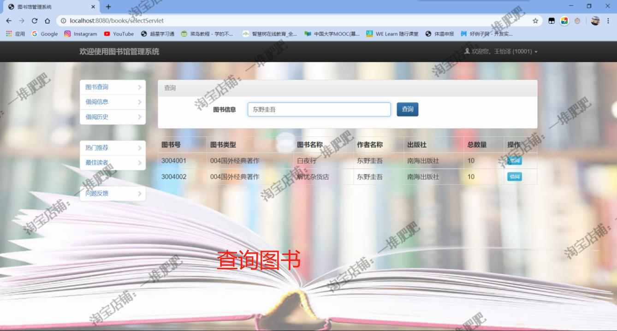Click book number 3004001
The width and height of the screenshot is (617, 331).
(x=174, y=161)
